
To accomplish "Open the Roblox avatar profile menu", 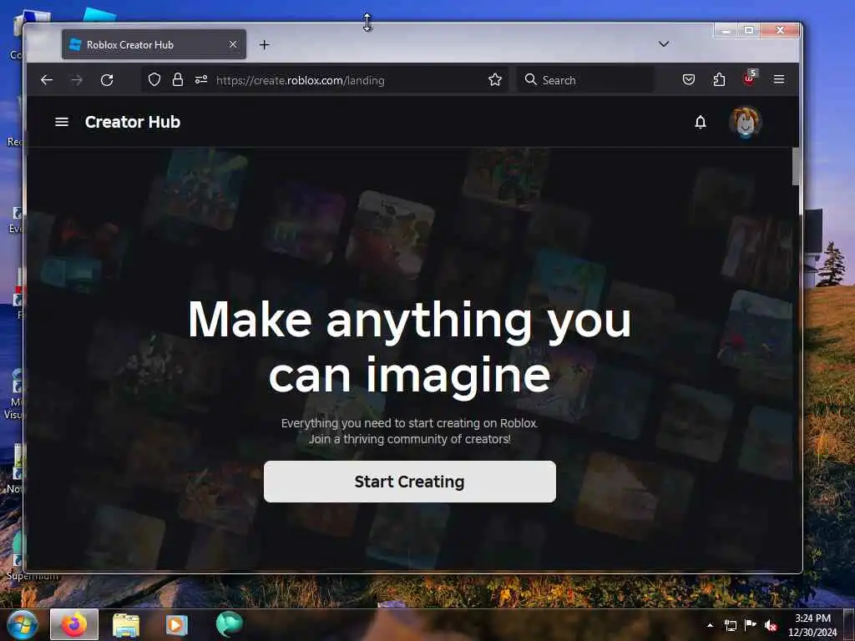I will (745, 122).
